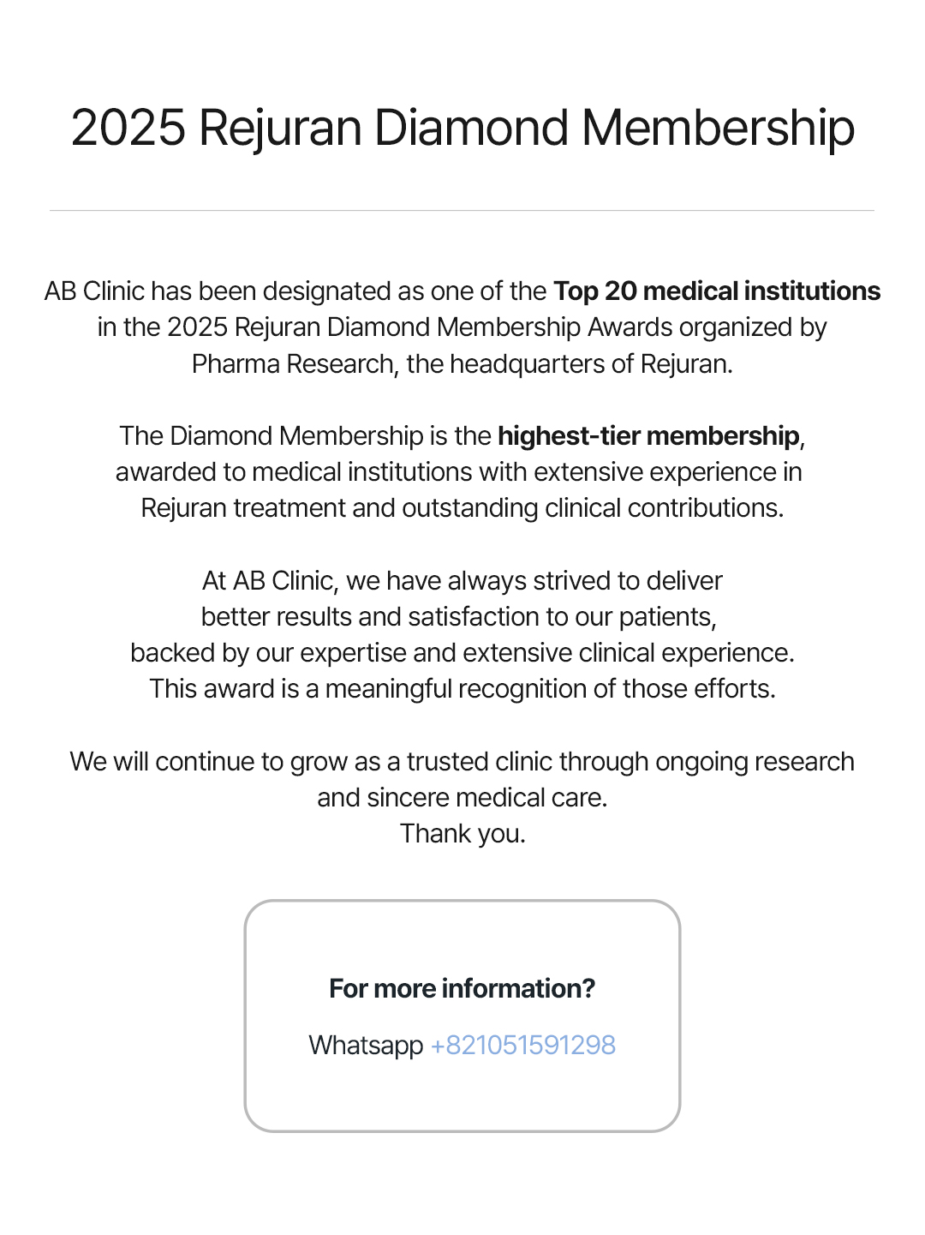Viewport: 925px width, 1235px height.
Task: Click the horizontal divider below the title
Action: [x=462, y=210]
